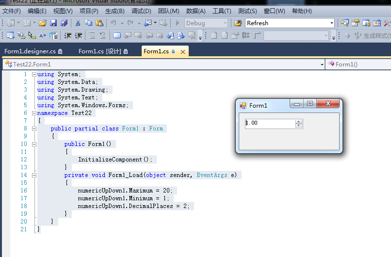391x257 pixels.
Task: Click the Redo arrow icon
Action: click(130, 23)
